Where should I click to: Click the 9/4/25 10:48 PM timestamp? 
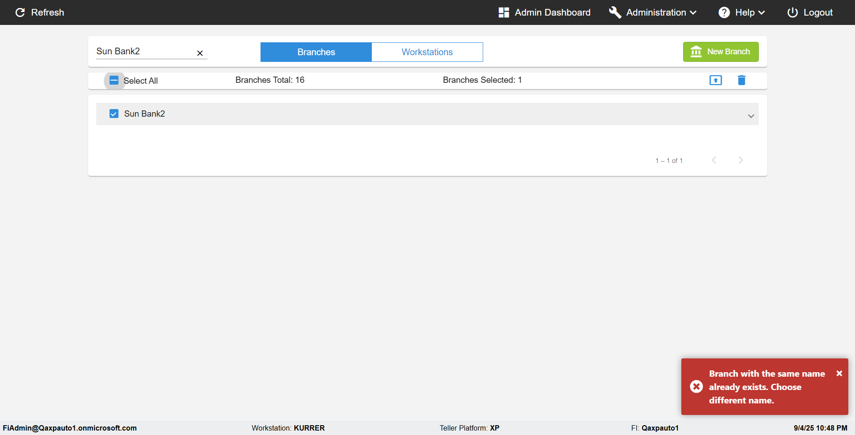pos(820,428)
